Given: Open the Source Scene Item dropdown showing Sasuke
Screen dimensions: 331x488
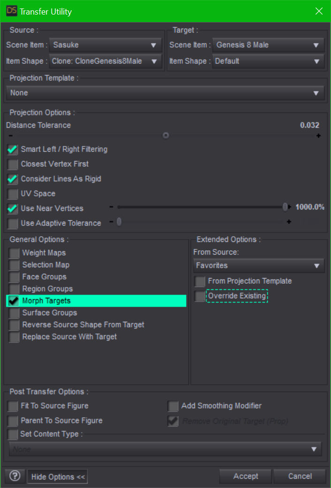Looking at the screenshot, I should [105, 45].
